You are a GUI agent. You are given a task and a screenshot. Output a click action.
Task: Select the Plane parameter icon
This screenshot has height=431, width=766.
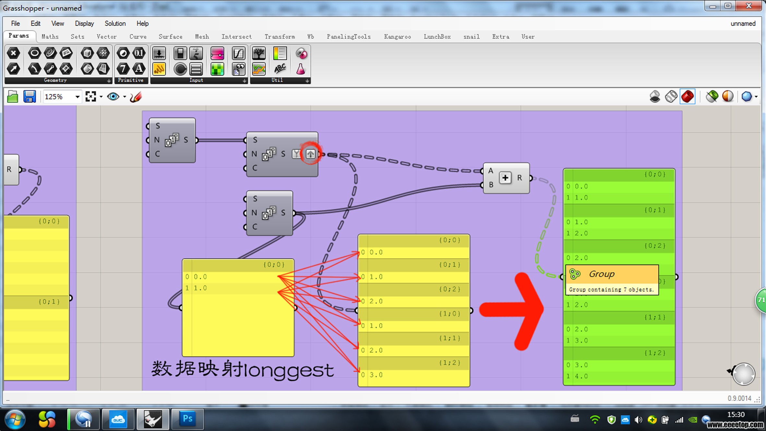point(66,53)
